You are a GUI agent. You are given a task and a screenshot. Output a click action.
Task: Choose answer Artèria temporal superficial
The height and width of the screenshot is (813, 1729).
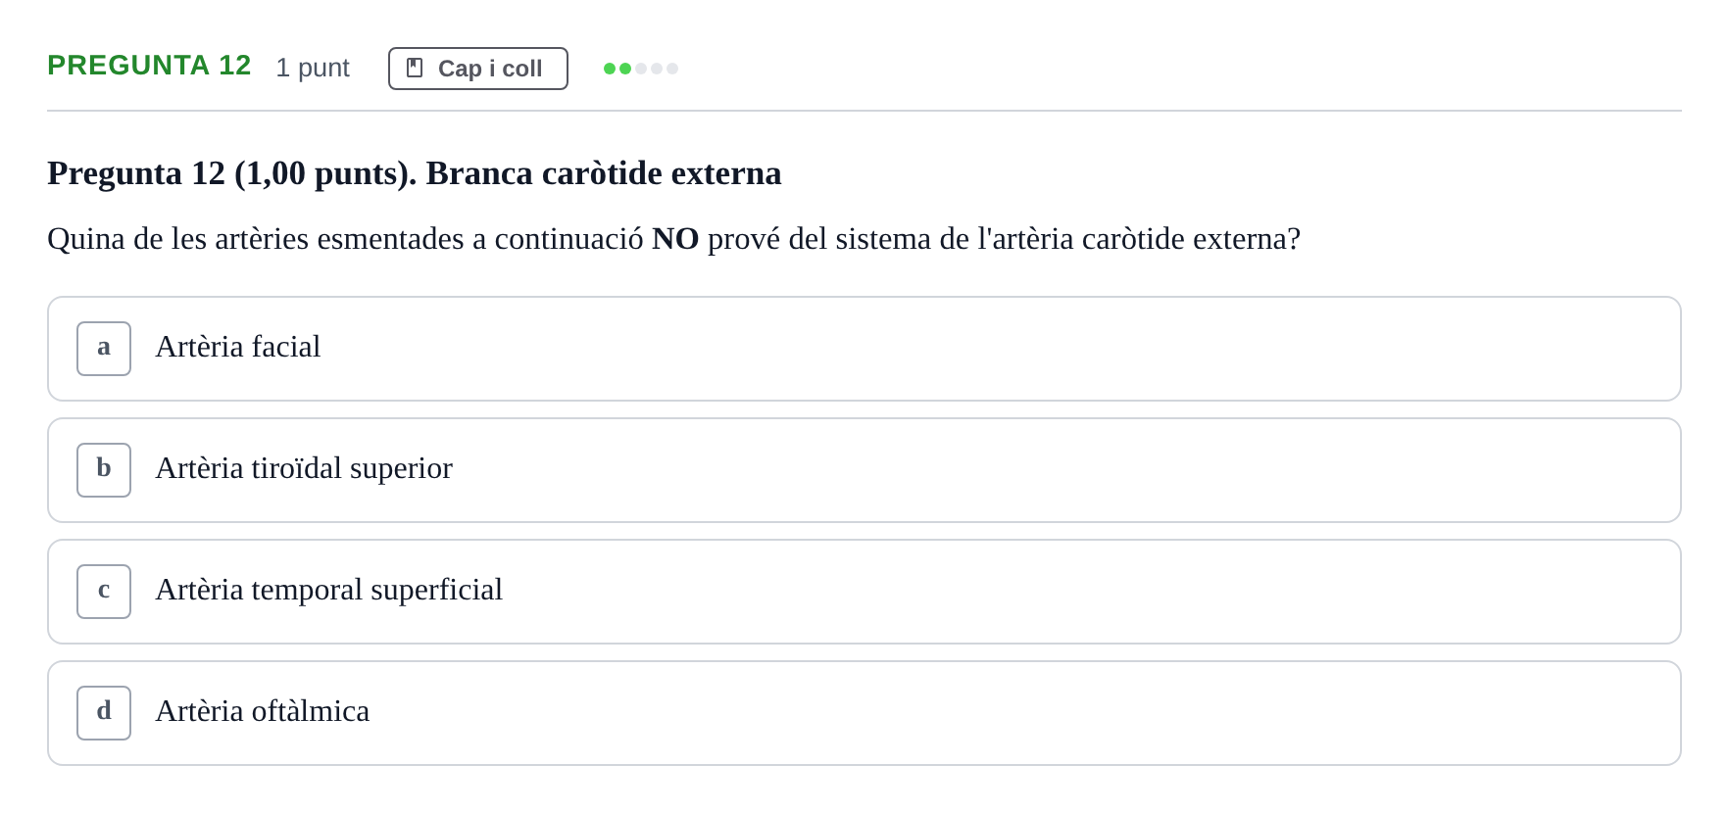pos(864,592)
